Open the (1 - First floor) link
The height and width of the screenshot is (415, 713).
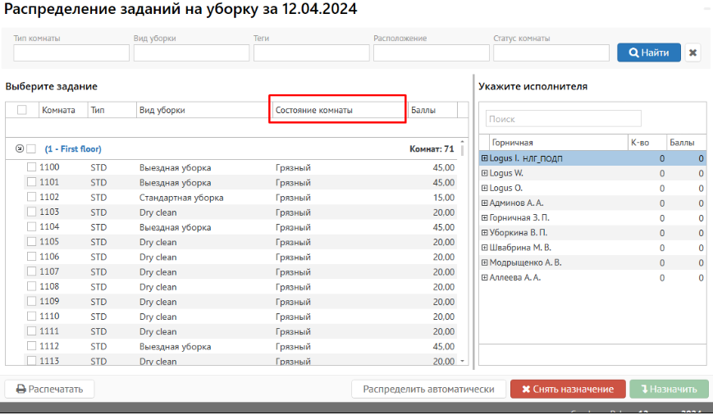pyautogui.click(x=73, y=148)
